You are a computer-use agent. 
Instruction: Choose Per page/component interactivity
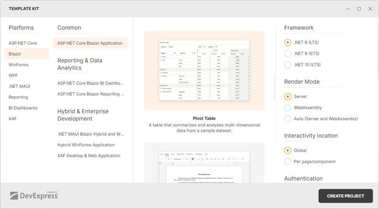click(x=288, y=162)
